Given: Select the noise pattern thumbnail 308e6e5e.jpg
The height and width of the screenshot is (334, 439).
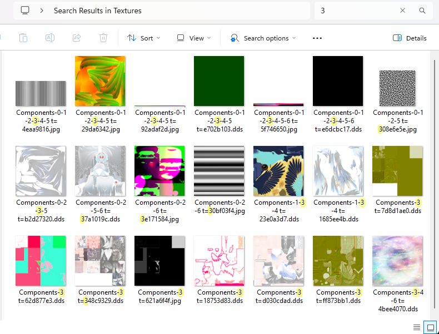Looking at the screenshot, I should click(397, 88).
